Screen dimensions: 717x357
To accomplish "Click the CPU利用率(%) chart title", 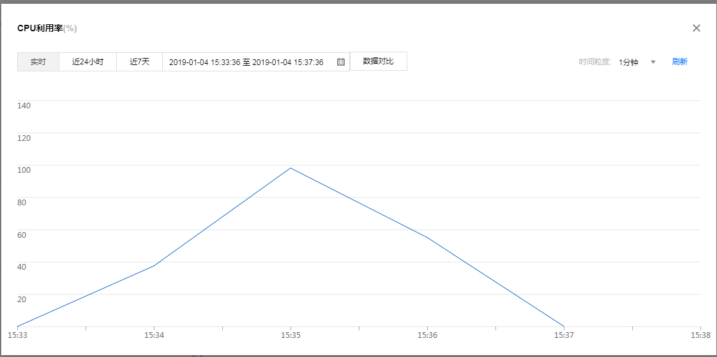I will click(x=47, y=29).
